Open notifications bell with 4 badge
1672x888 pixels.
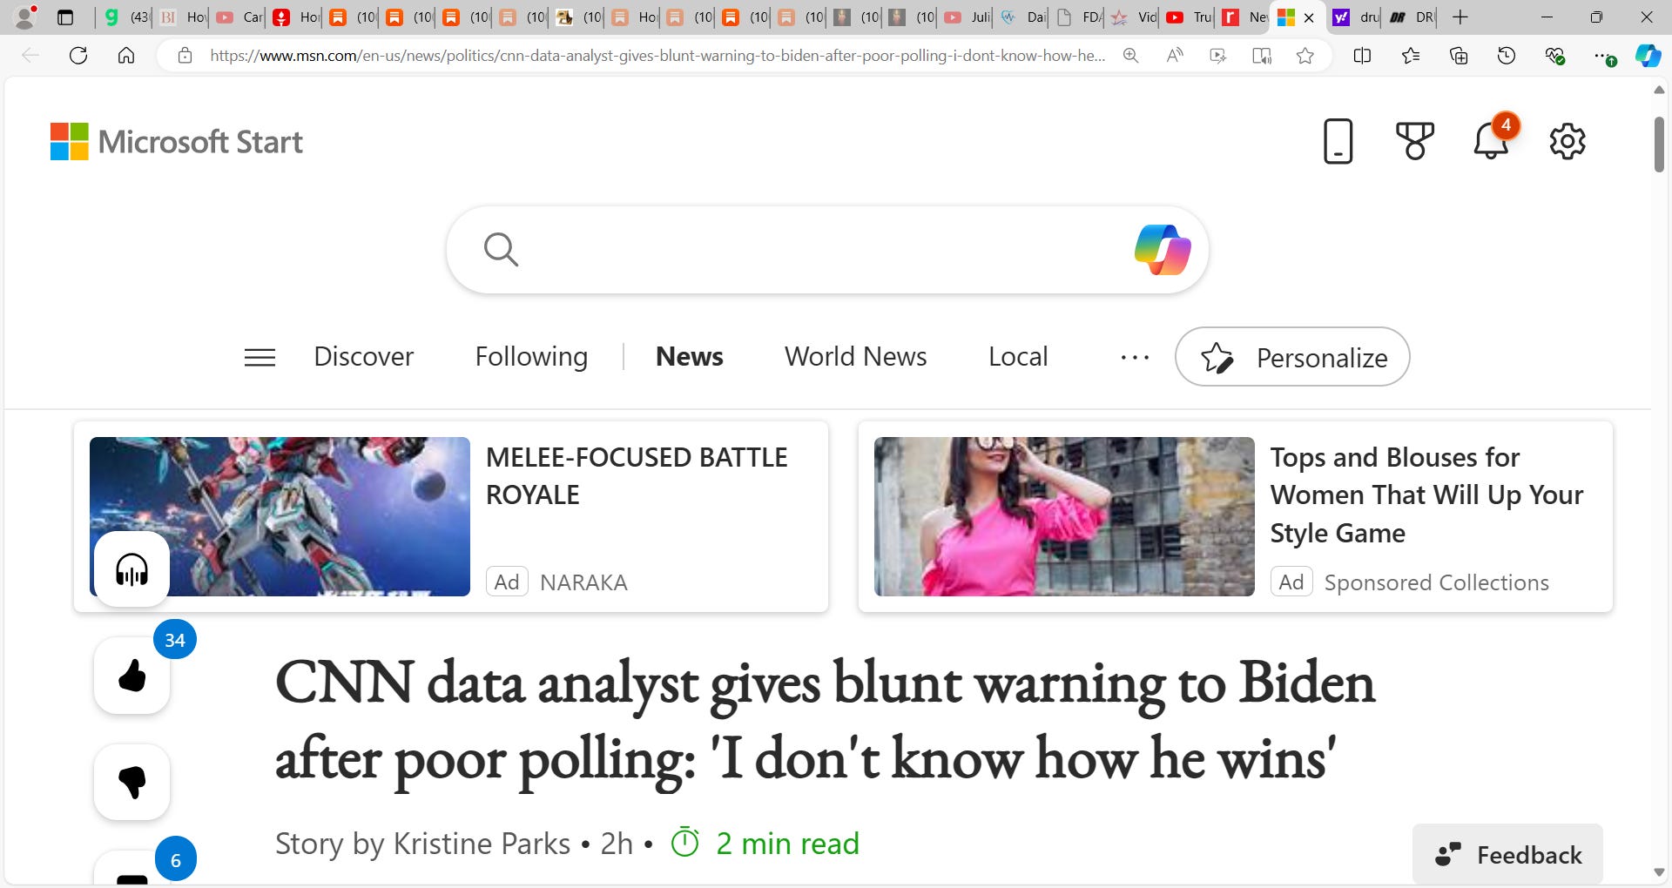point(1492,139)
